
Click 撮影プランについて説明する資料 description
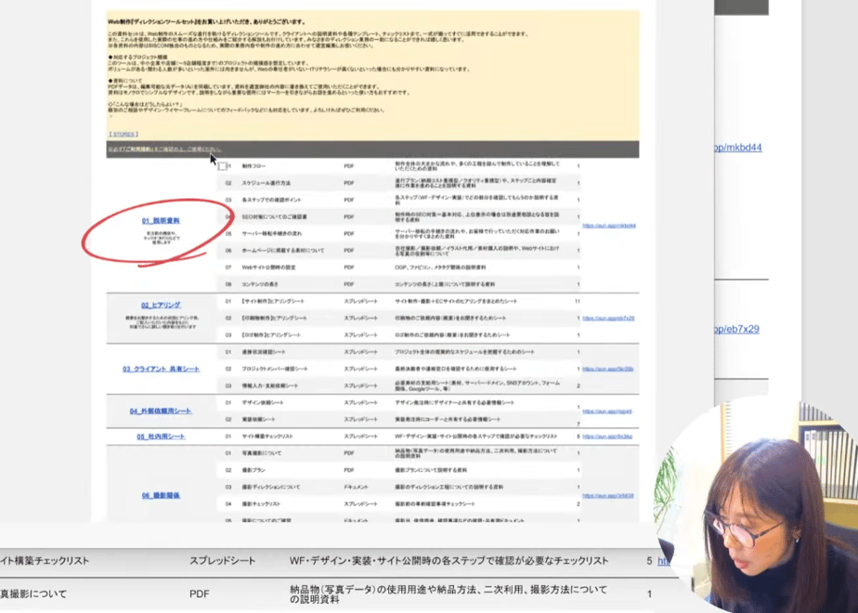click(x=431, y=470)
